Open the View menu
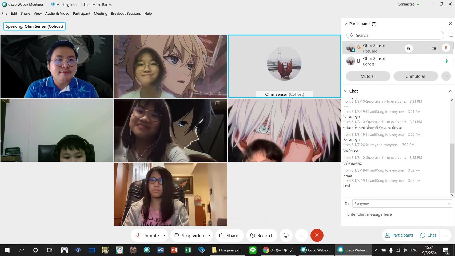Screen dimensions: 455x256 (x=38, y=13)
